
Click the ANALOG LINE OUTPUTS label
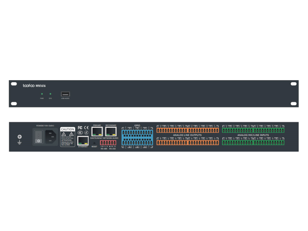187,135
